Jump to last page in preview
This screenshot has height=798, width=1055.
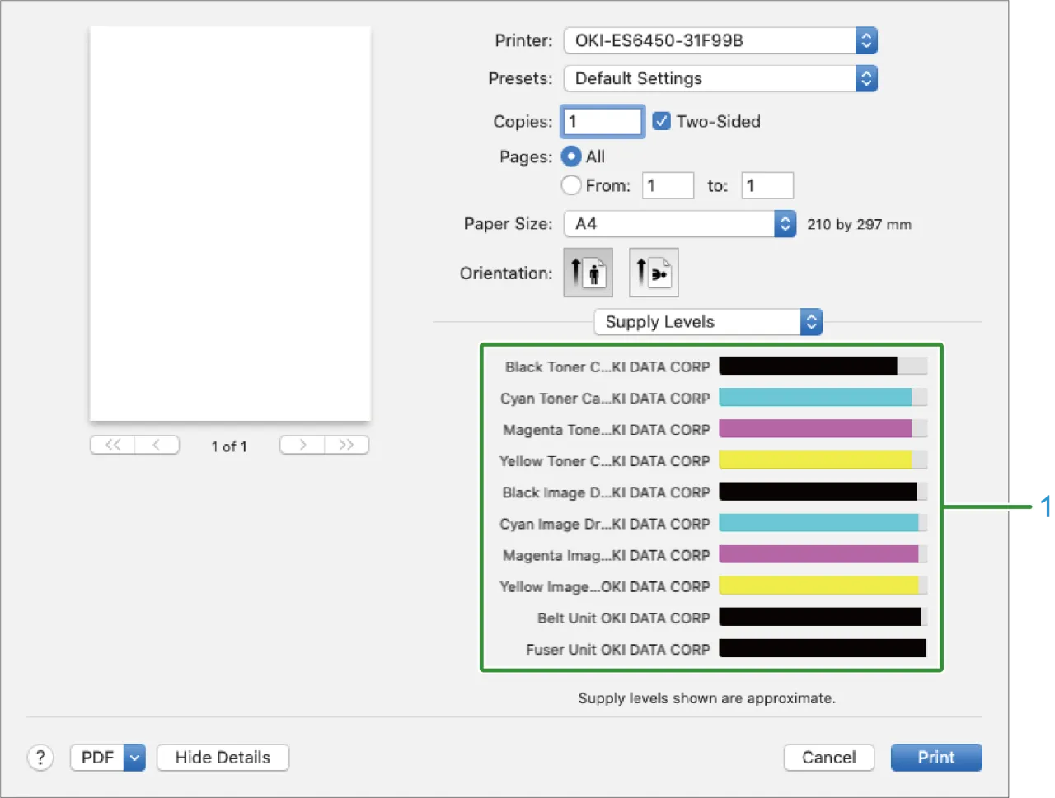(x=346, y=446)
